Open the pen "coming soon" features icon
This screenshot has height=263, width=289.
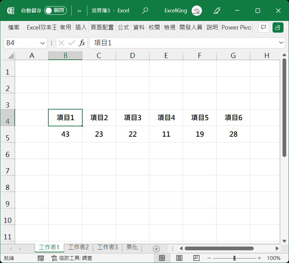pyautogui.click(x=217, y=11)
